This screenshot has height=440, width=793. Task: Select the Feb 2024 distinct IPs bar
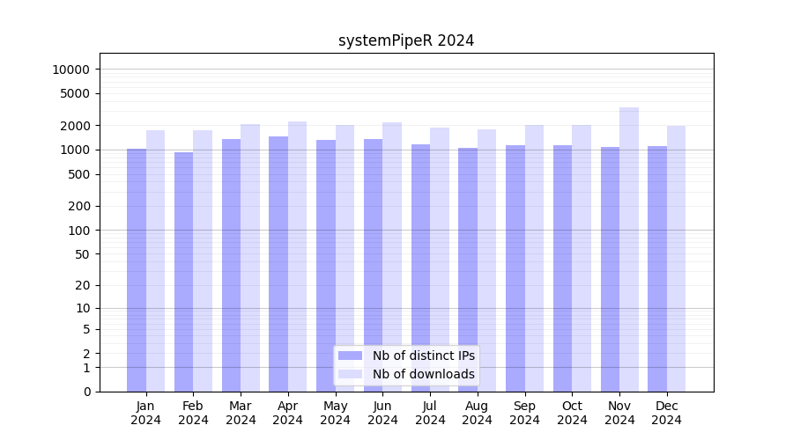coord(183,272)
